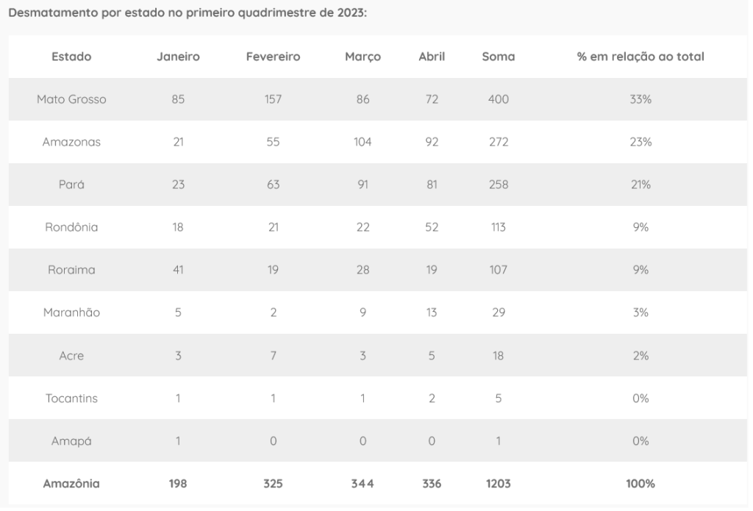This screenshot has width=753, height=511.
Task: Click the Maranhão state cell
Action: click(x=71, y=312)
